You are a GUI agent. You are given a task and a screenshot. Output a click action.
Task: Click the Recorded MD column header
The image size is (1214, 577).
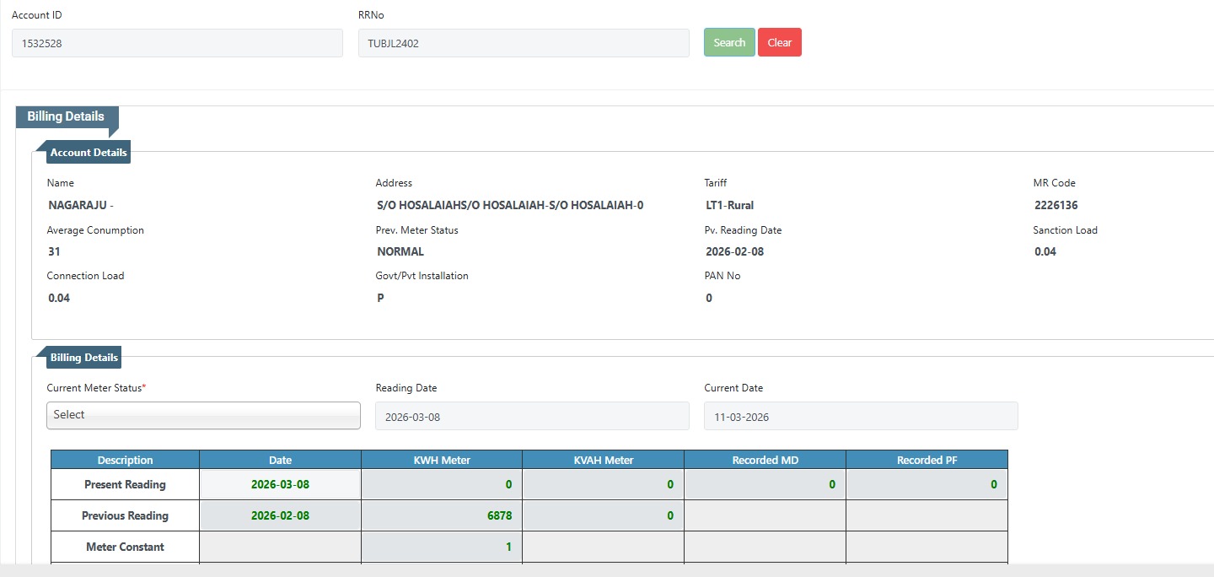[765, 460]
